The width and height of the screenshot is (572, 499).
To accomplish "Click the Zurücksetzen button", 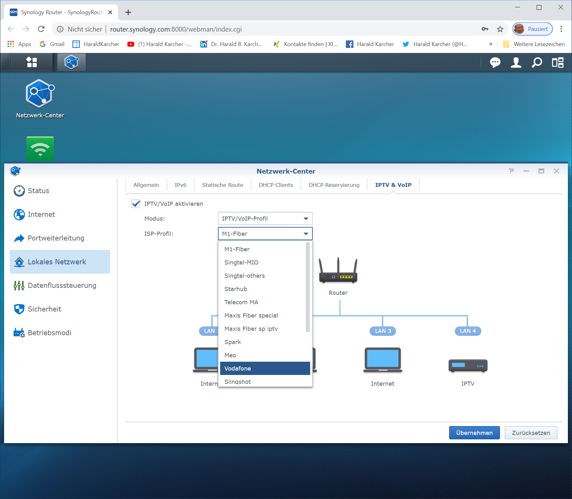I will coord(531,433).
